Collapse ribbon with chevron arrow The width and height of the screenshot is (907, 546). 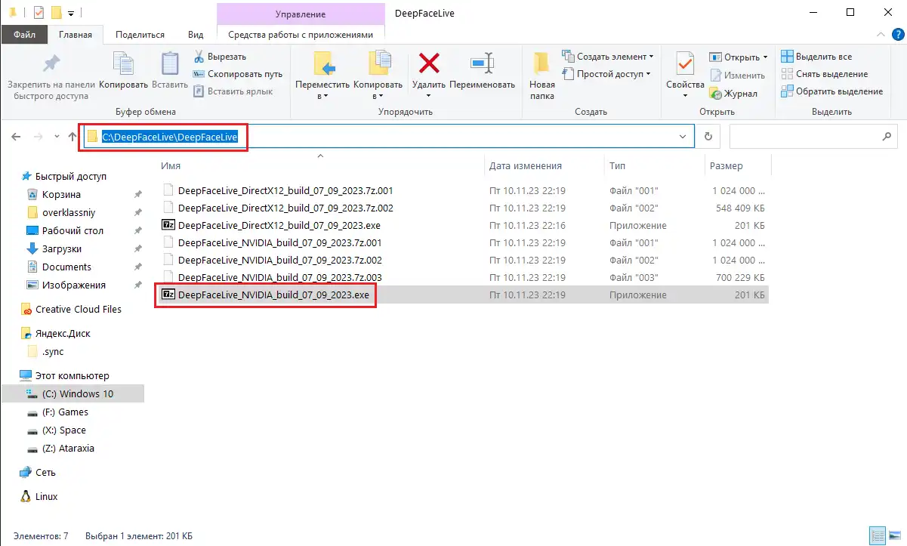pyautogui.click(x=880, y=35)
